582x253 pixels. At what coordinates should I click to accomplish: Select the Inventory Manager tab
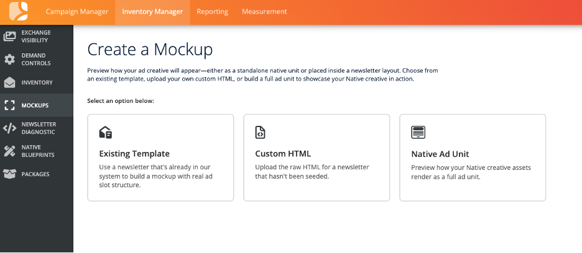152,12
